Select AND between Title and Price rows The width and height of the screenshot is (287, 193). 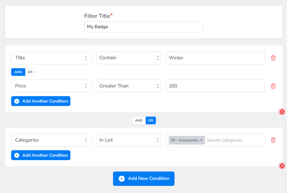click(x=18, y=72)
